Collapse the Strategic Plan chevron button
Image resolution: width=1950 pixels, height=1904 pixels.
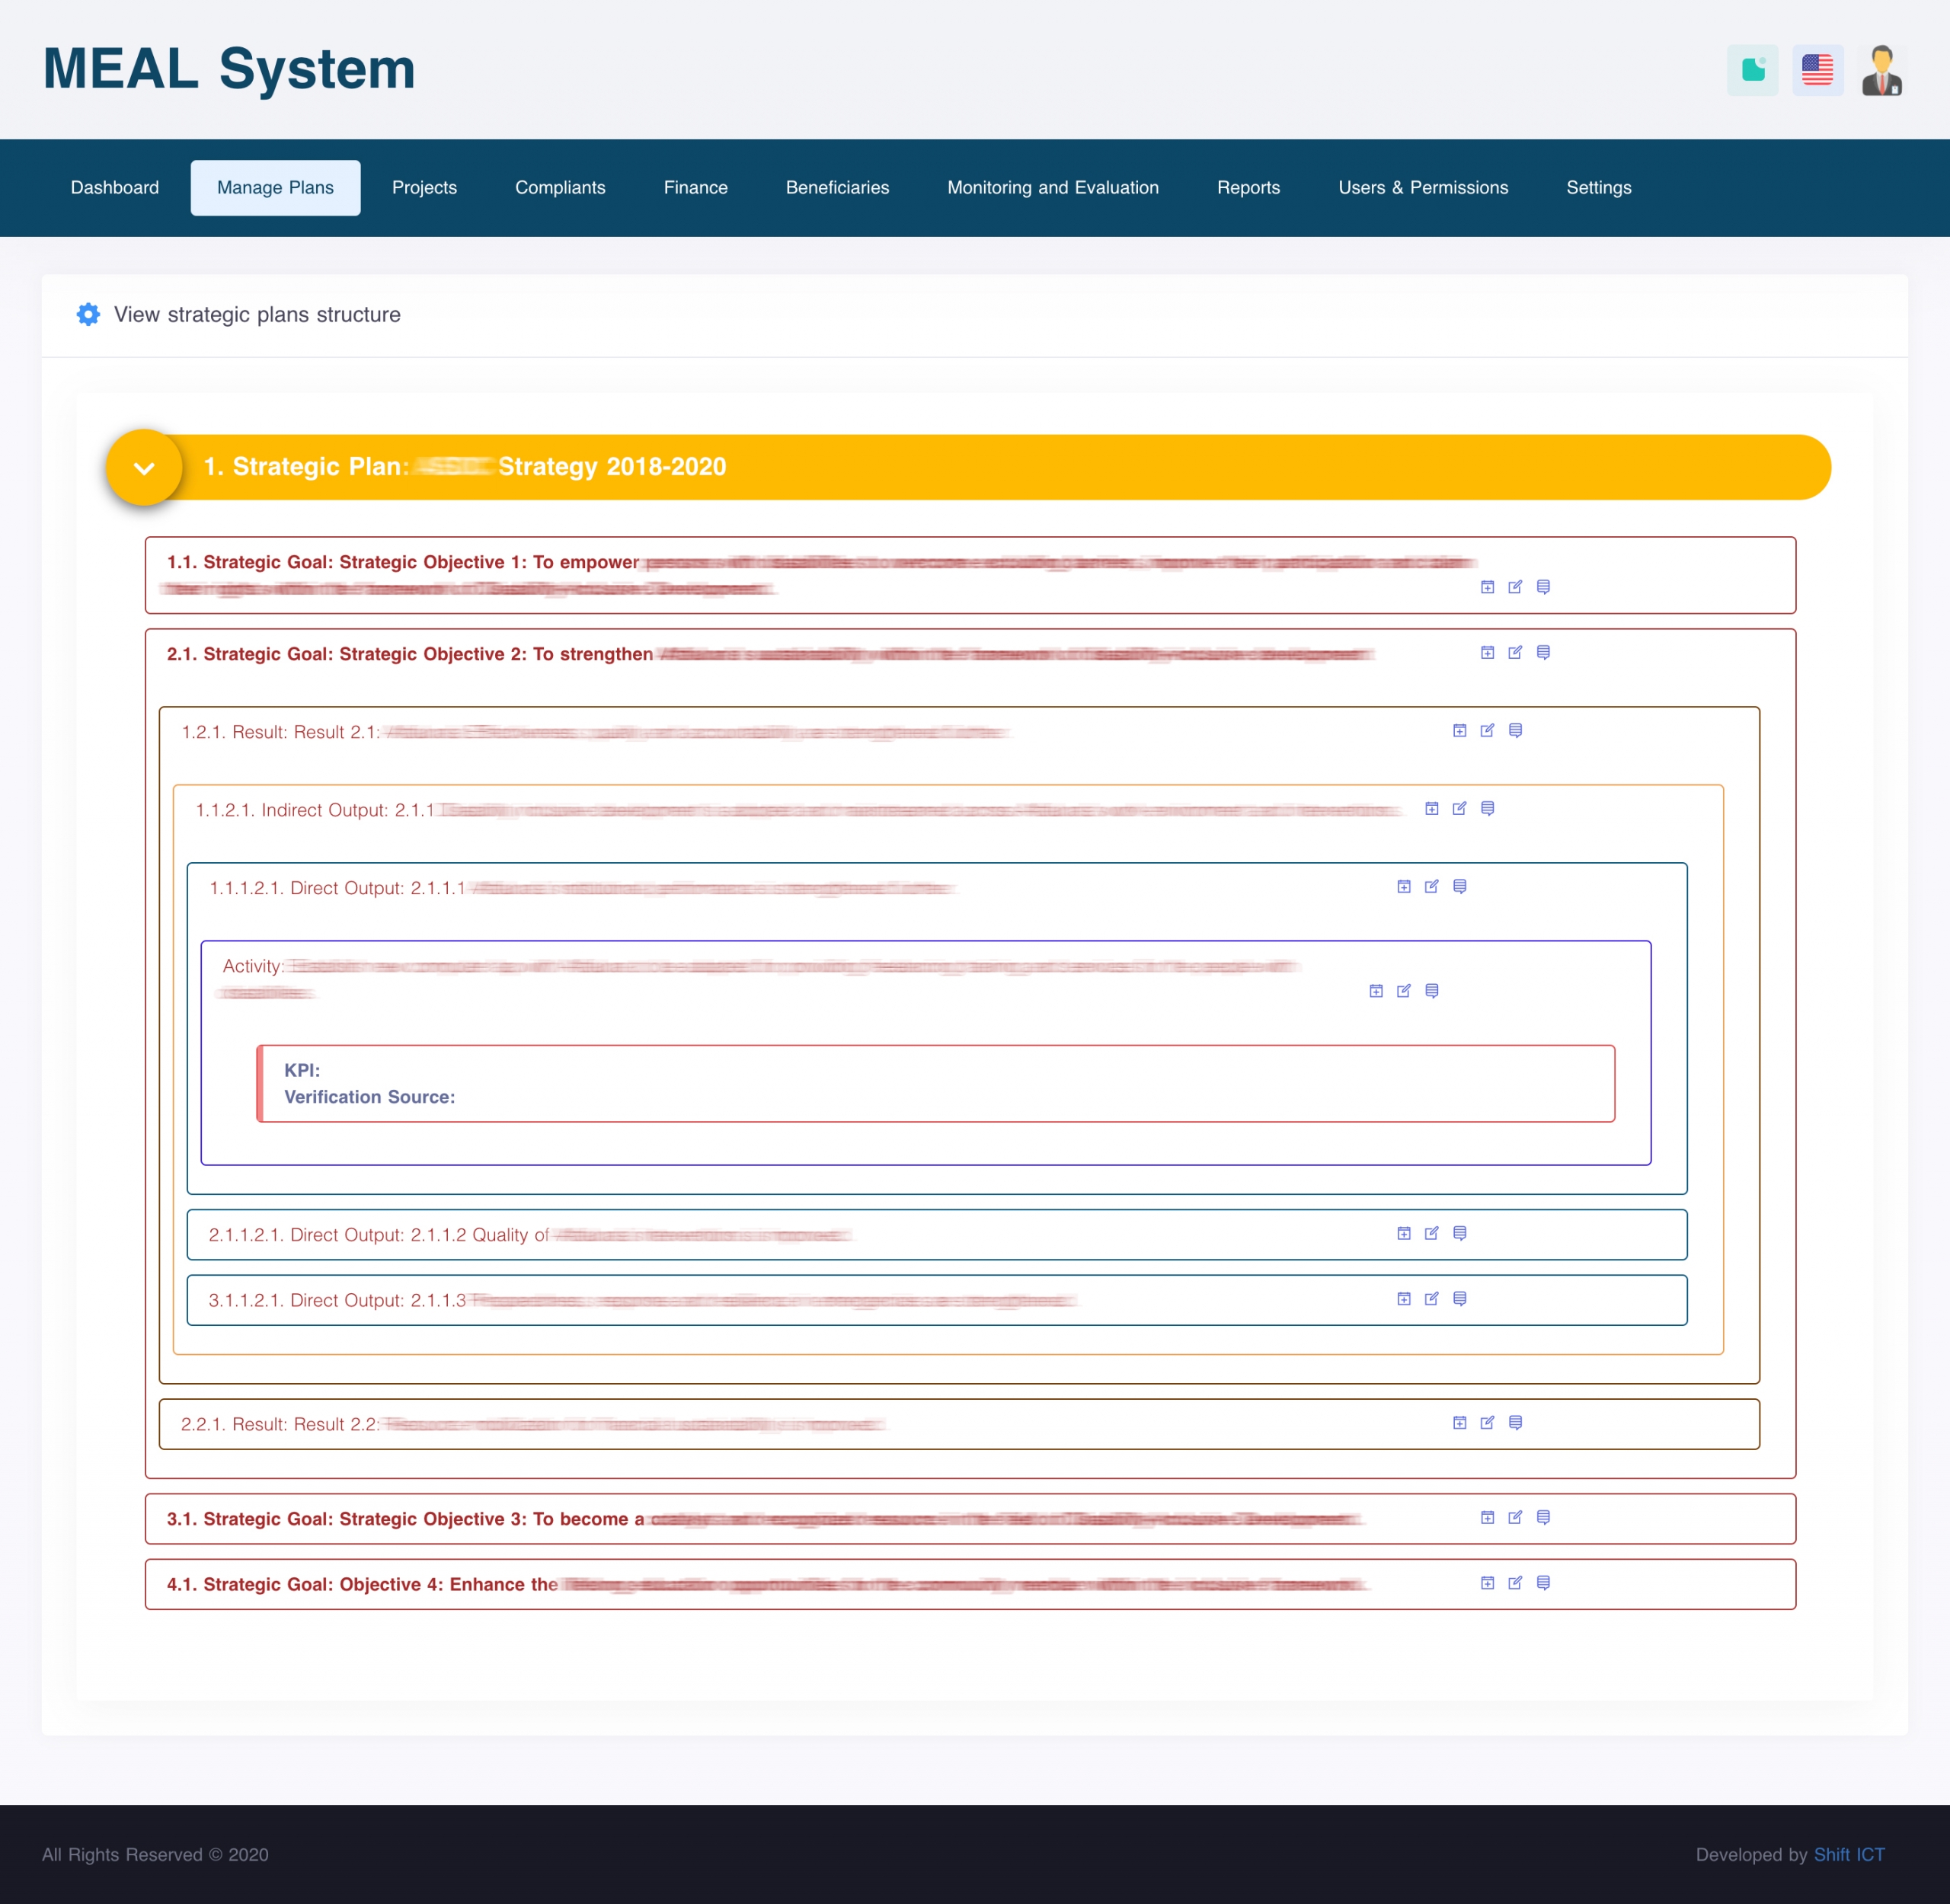[144, 467]
